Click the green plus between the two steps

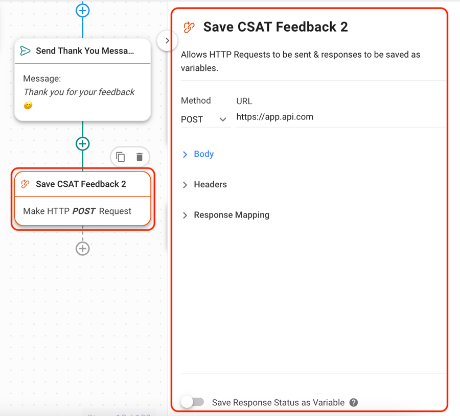(83, 144)
